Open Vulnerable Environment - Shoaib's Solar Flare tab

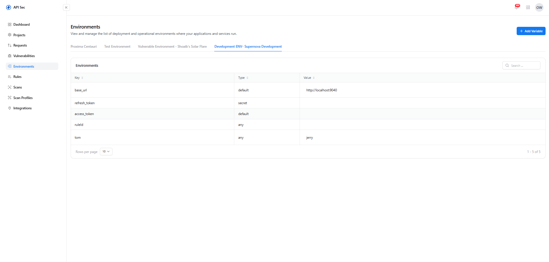tap(172, 47)
